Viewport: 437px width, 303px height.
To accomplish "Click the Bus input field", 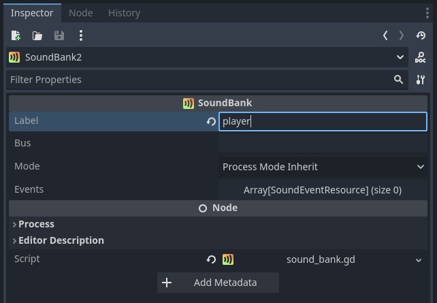I will pos(323,144).
